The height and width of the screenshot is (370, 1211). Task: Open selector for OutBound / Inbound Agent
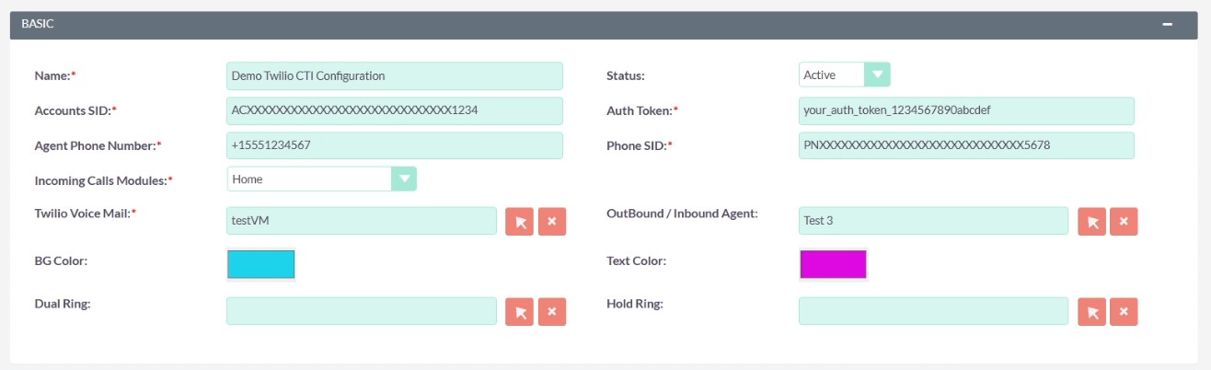(x=1092, y=221)
